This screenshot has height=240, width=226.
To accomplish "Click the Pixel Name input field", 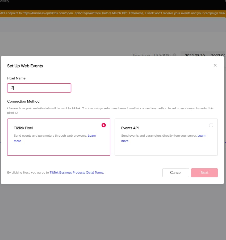I will pyautogui.click(x=39, y=88).
